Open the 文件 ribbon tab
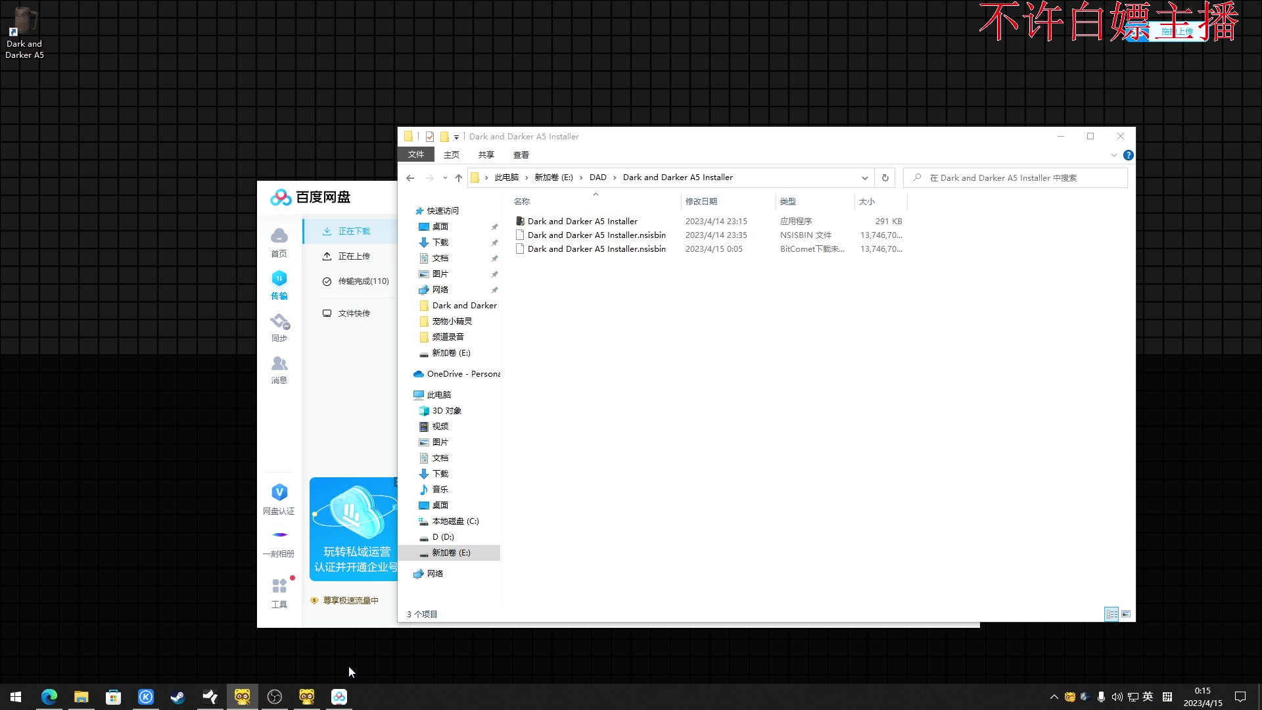The height and width of the screenshot is (710, 1262). coord(416,154)
